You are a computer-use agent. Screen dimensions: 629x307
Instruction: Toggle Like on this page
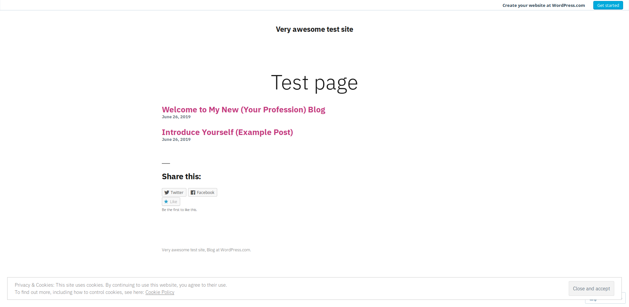click(x=171, y=201)
